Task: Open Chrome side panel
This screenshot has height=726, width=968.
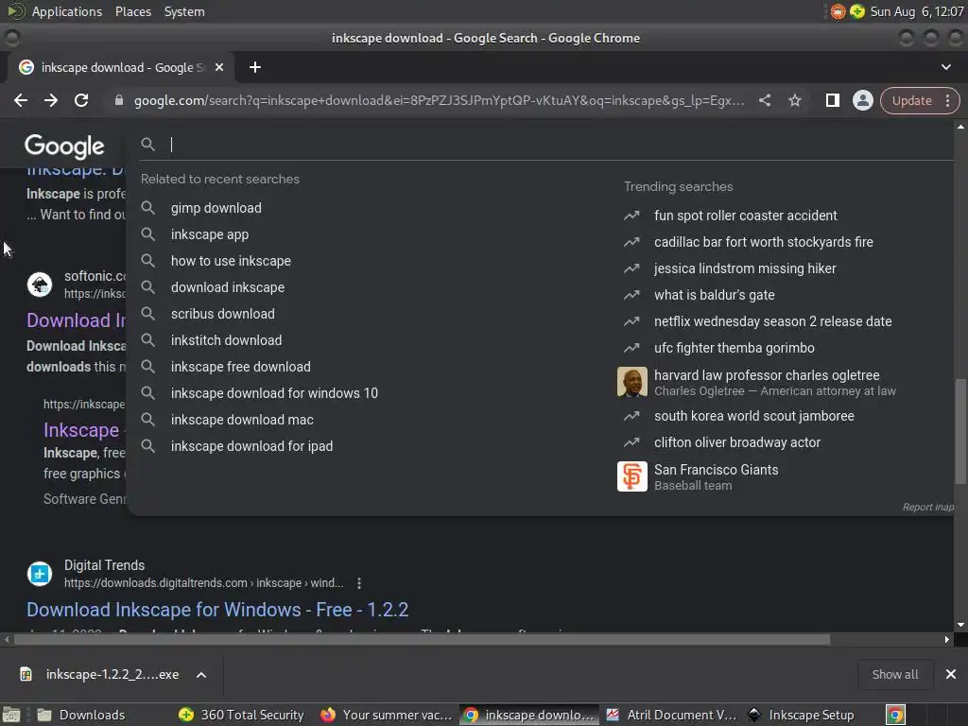Action: (832, 100)
